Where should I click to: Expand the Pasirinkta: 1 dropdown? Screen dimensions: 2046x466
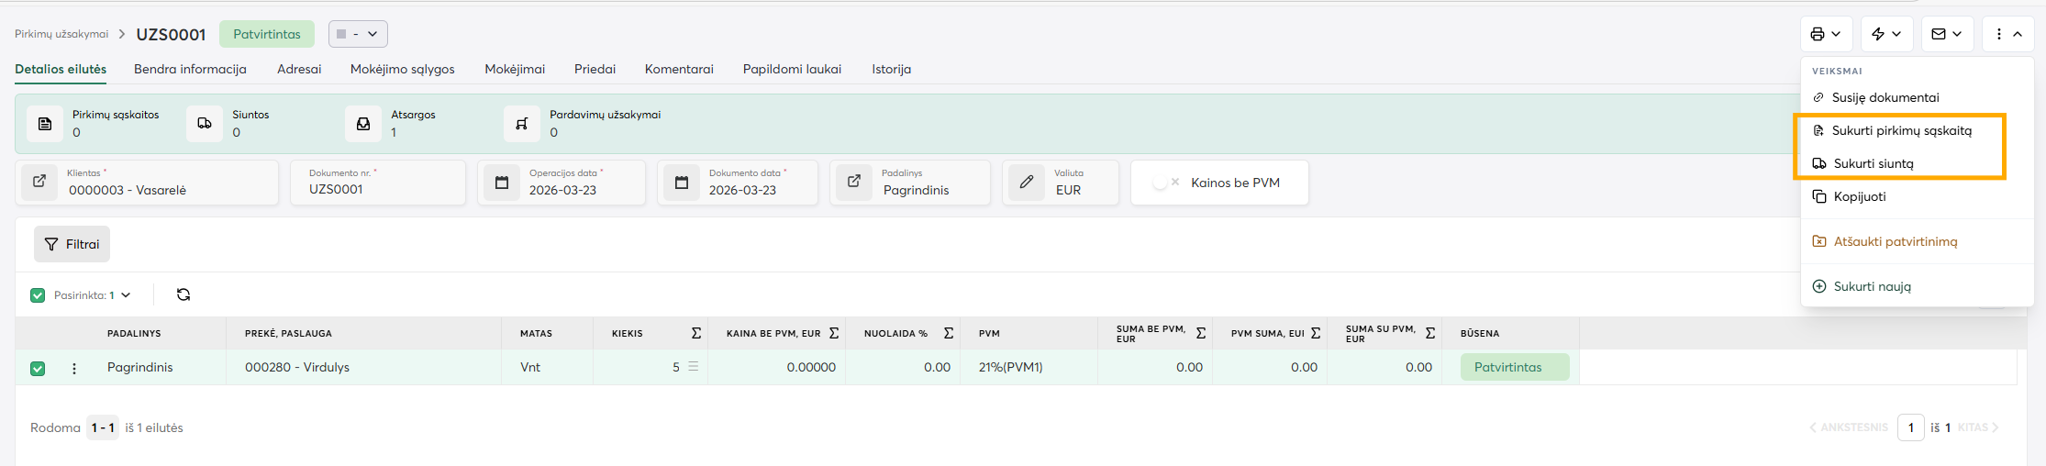(126, 295)
